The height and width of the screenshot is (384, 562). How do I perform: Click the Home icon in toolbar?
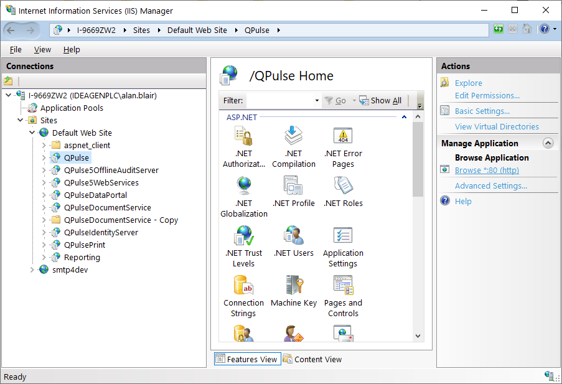[527, 29]
